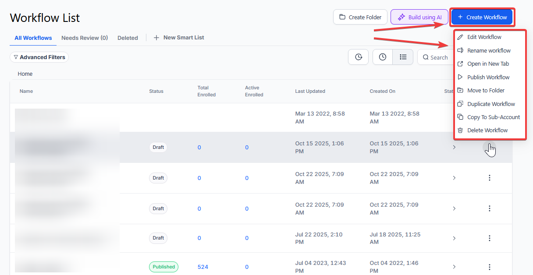Click the Open in New Tab icon
This screenshot has width=533, height=275.
pyautogui.click(x=460, y=64)
